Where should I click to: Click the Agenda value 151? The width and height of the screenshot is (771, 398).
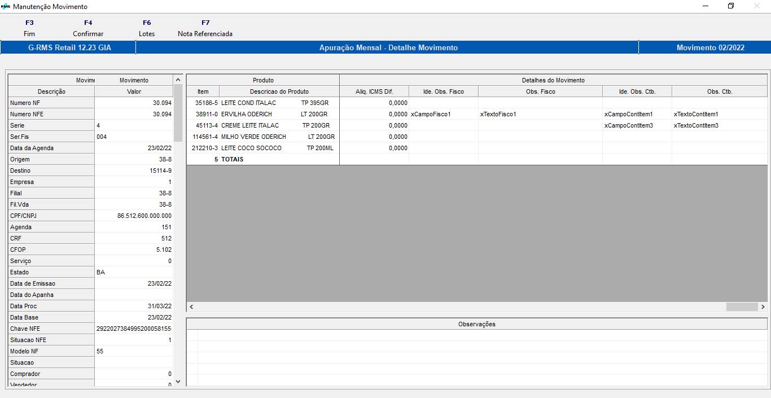(x=134, y=227)
